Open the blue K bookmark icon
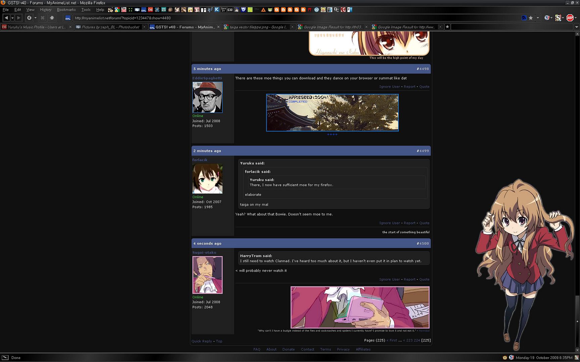580x362 pixels. [x=217, y=10]
